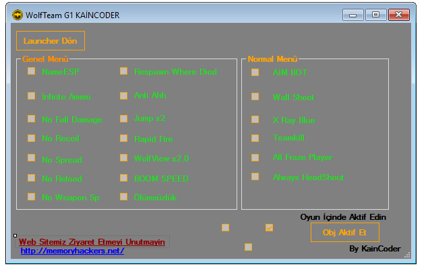430x277 pixels.
Task: Enable Jump x2 checkbox
Action: [x=124, y=119]
